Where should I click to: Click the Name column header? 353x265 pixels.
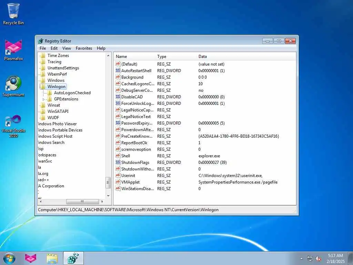pyautogui.click(x=134, y=57)
